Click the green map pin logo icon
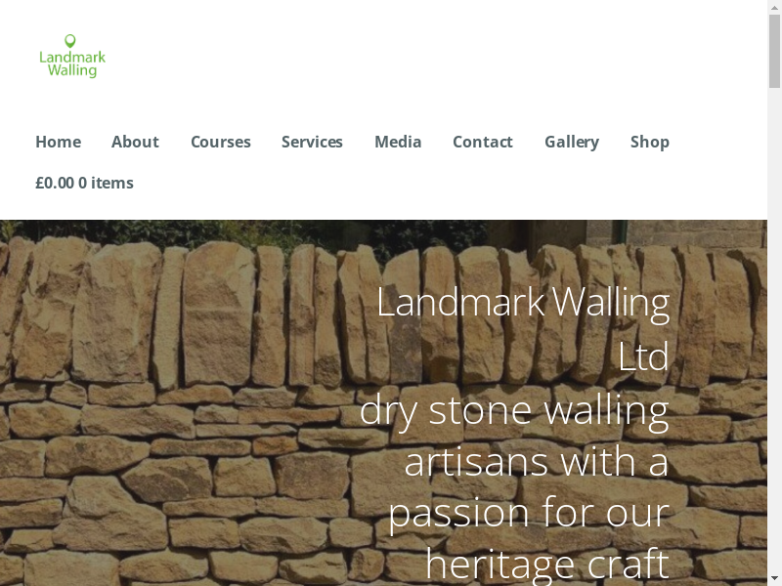 coord(70,41)
